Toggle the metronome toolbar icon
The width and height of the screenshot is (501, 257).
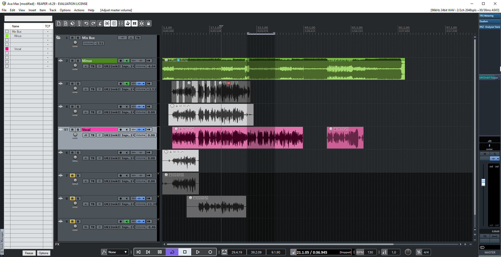(x=100, y=23)
